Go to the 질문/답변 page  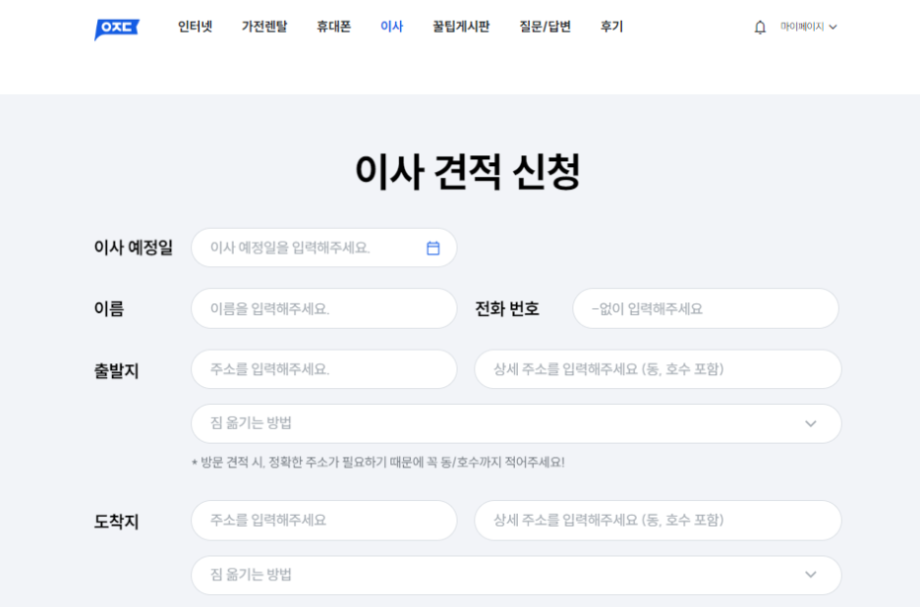[x=546, y=27]
